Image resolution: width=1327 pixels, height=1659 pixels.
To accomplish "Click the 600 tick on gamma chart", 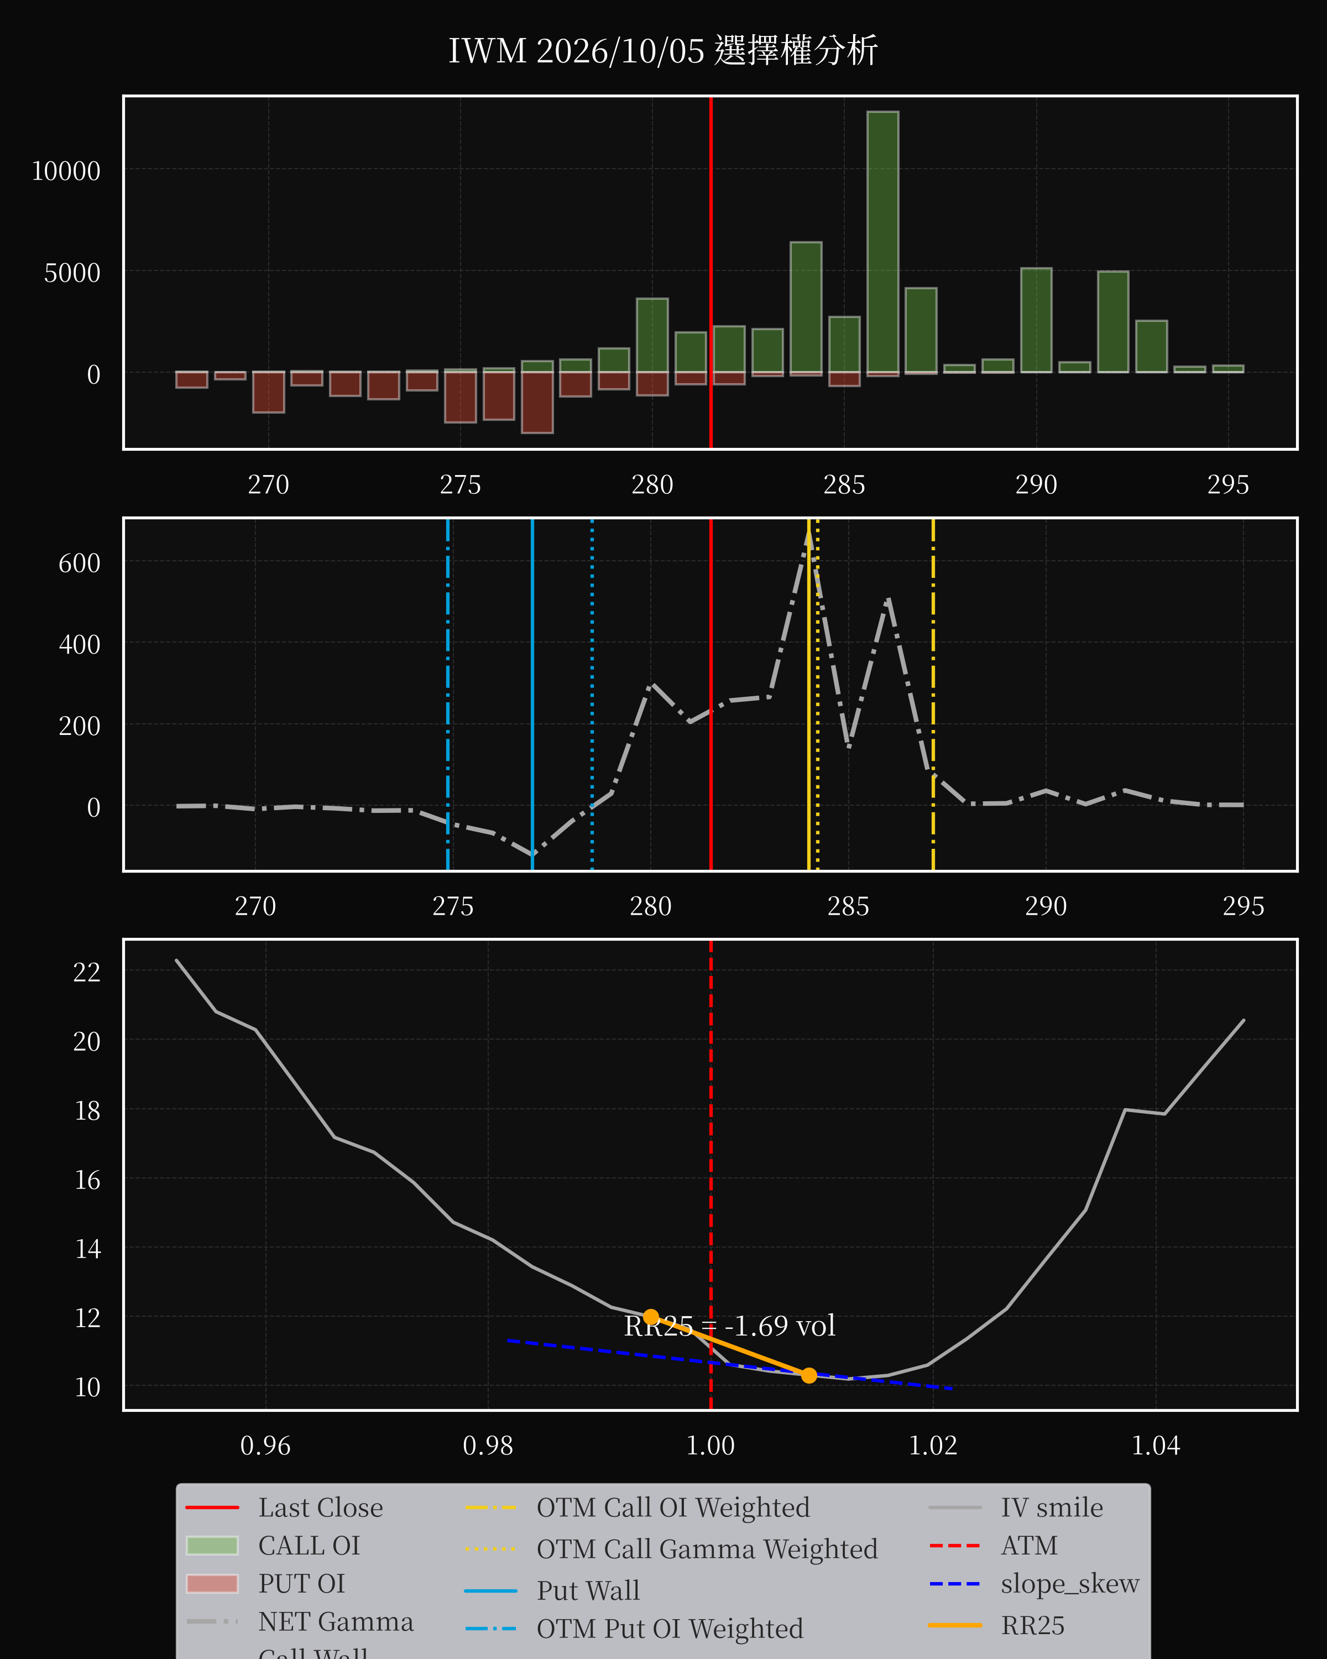I will click(x=79, y=564).
